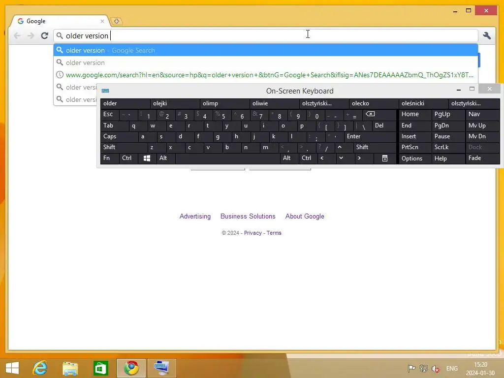The height and width of the screenshot is (378, 504).
Task: Open the Privacy link
Action: tap(252, 233)
